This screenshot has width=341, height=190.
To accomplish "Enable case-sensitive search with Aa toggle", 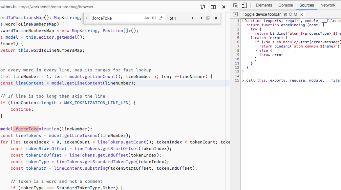I will click(x=146, y=18).
